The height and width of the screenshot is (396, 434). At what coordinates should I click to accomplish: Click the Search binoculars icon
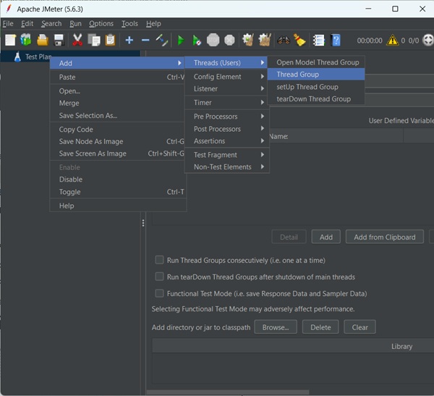coord(284,40)
